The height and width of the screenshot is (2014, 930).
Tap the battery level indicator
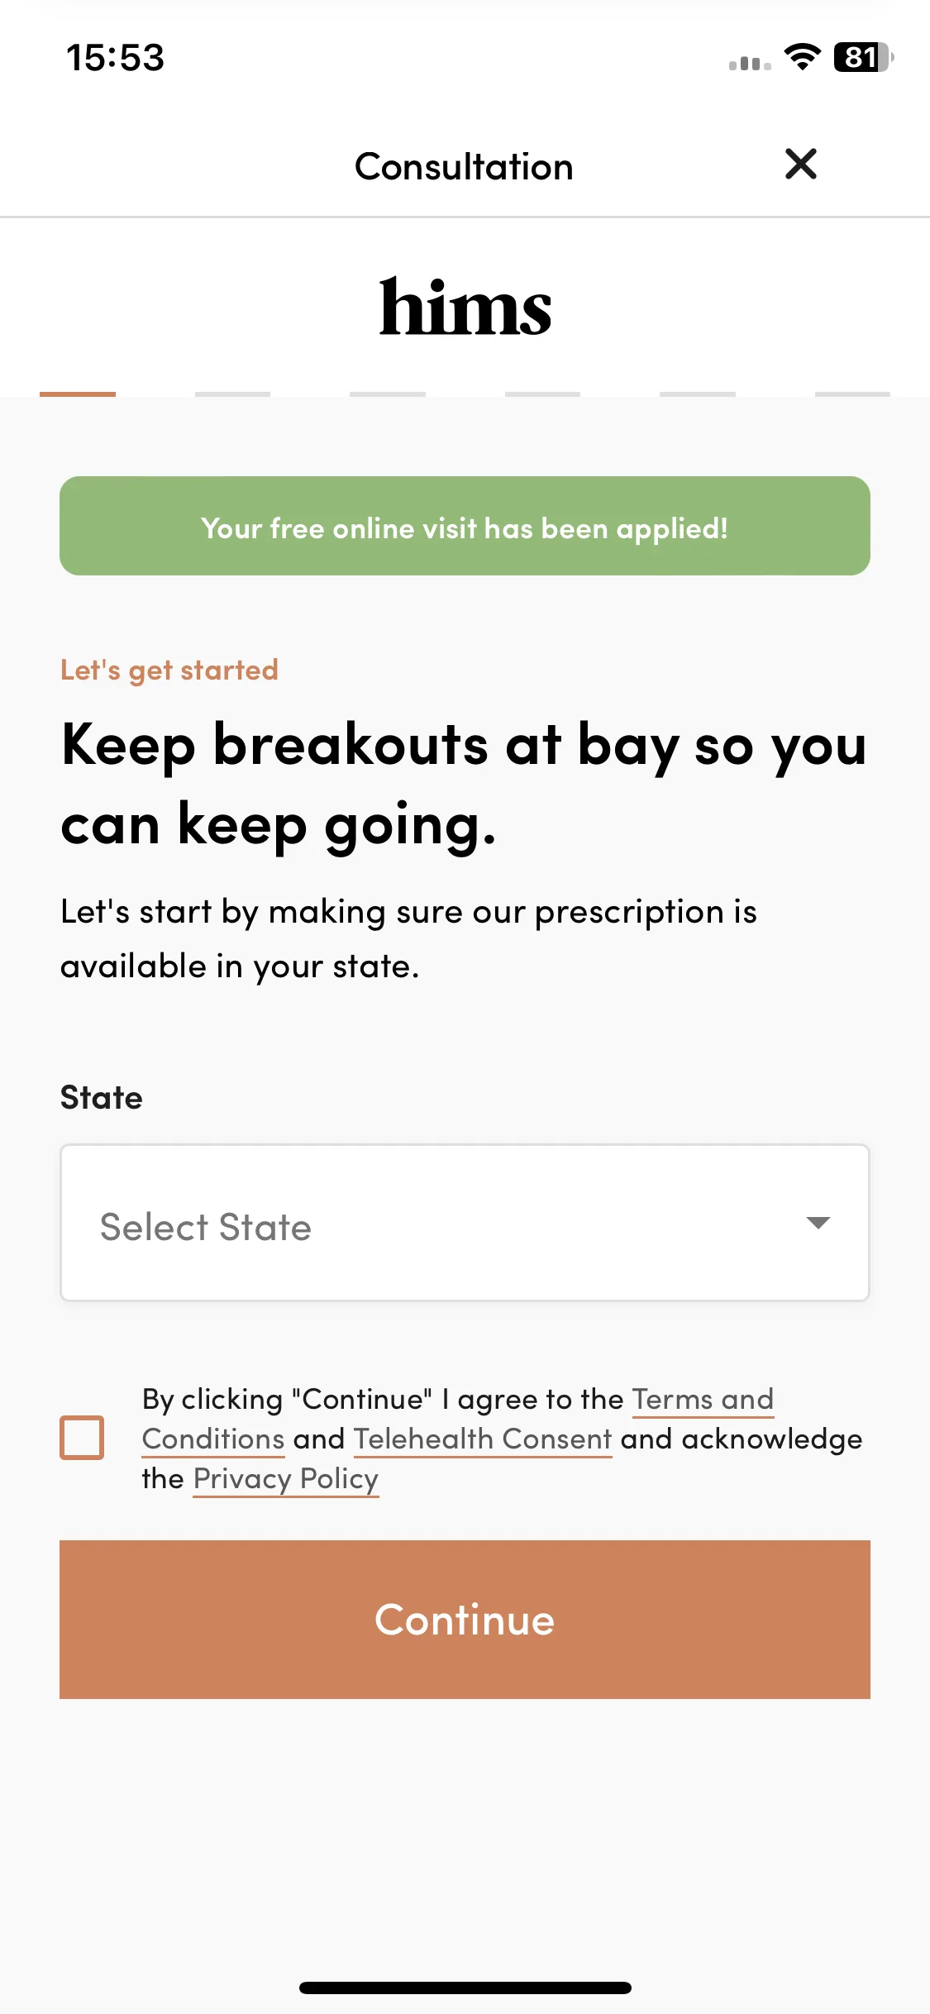[x=863, y=57]
